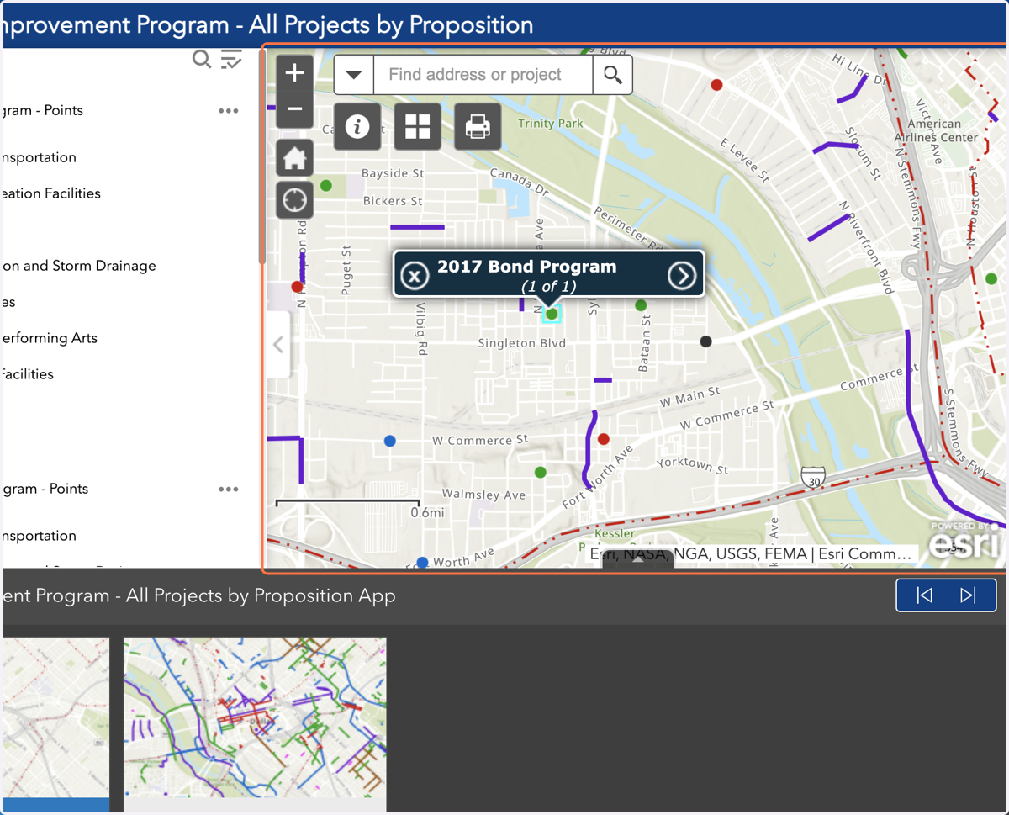Click the layer panel scrollbar
This screenshot has height=815, width=1009.
tap(261, 158)
